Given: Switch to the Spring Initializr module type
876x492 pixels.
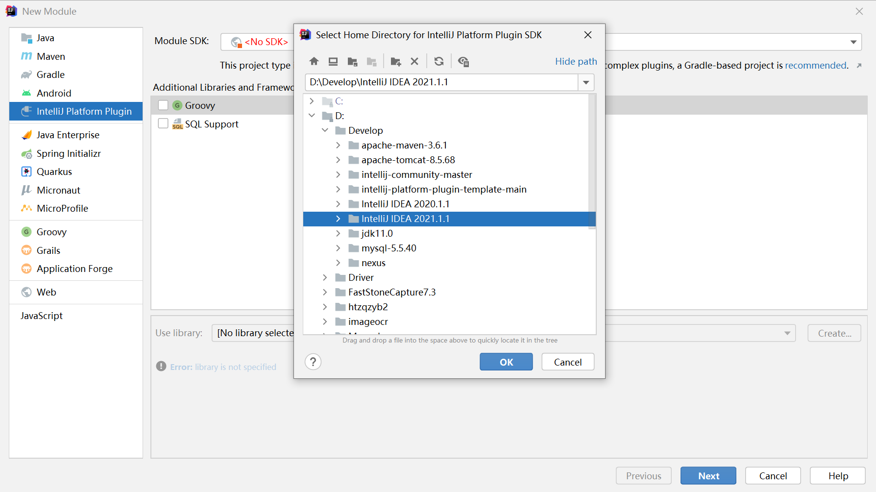Looking at the screenshot, I should (68, 153).
